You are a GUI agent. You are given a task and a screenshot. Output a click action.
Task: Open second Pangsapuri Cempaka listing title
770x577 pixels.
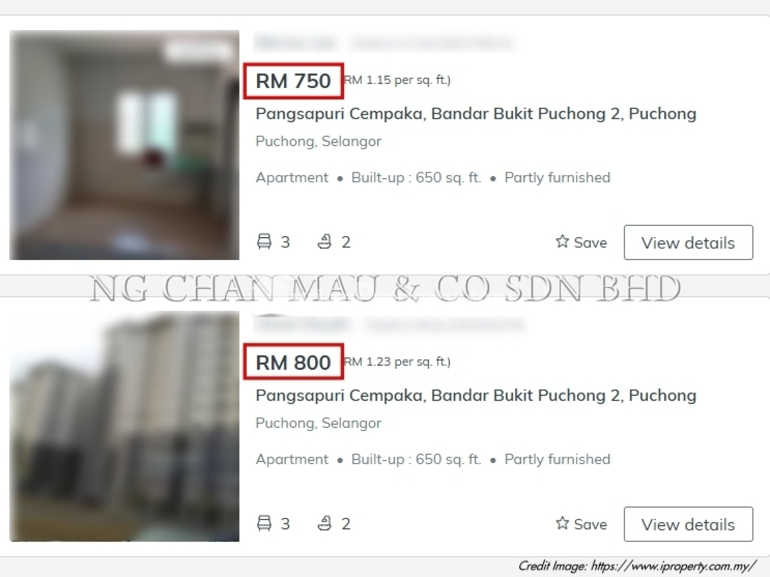[x=476, y=395]
